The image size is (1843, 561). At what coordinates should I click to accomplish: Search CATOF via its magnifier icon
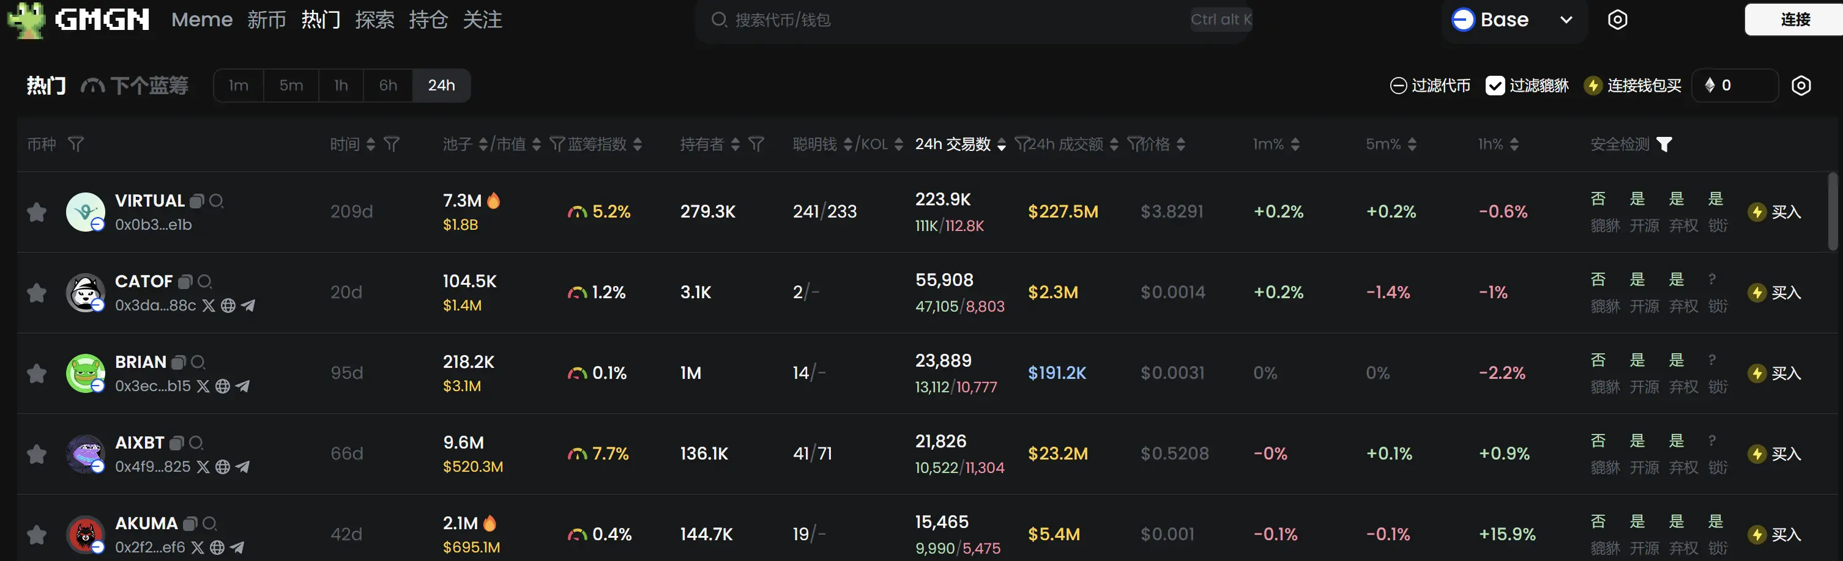(204, 282)
